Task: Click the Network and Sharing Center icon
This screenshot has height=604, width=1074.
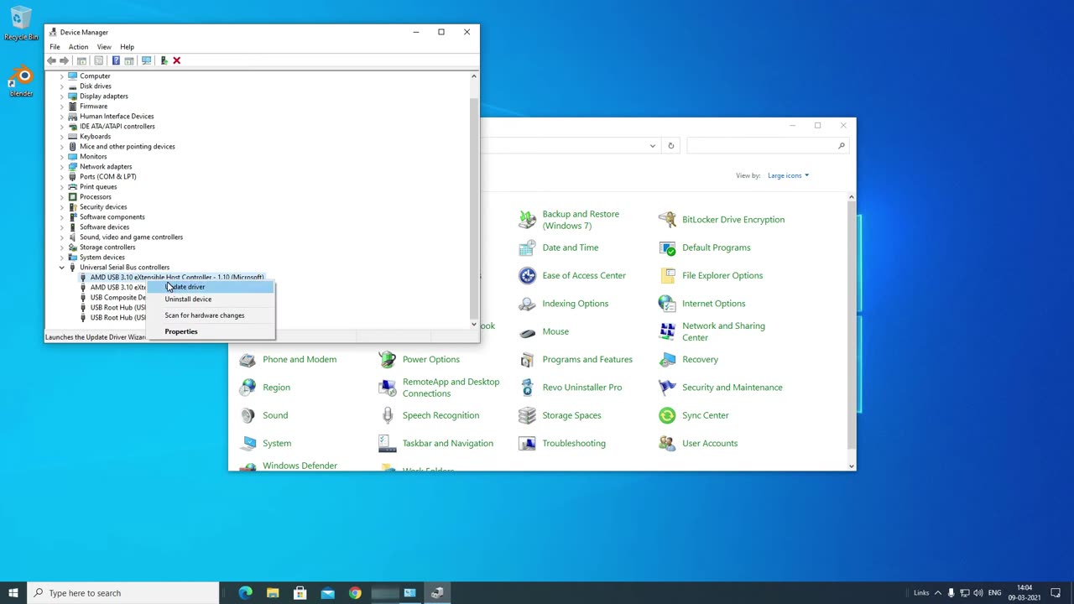Action: [667, 331]
